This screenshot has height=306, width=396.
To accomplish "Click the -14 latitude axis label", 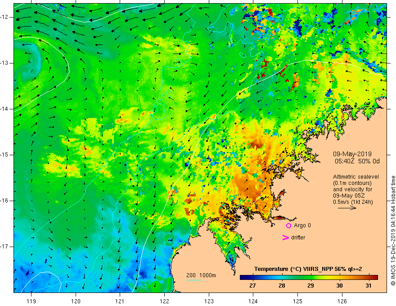I will [x=4, y=109].
